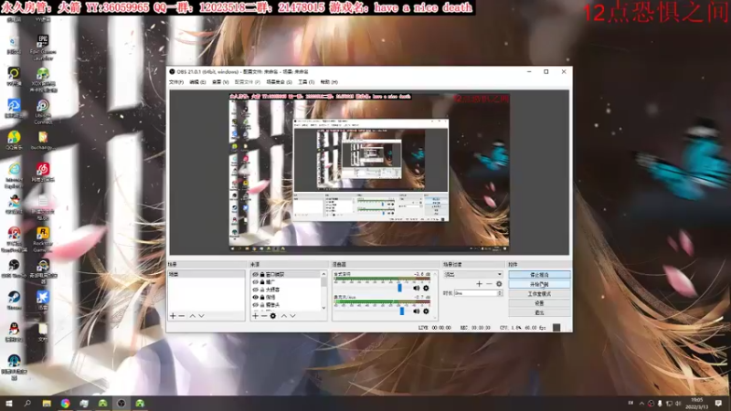
Task: Toggle the lock on 窗口捕获 source
Action: tap(262, 275)
